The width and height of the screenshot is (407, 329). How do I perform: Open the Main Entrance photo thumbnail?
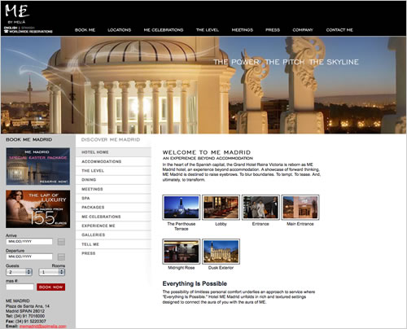tap(300, 208)
